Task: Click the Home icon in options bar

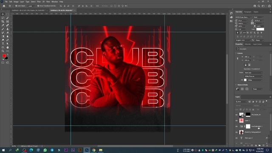Action: (4, 6)
